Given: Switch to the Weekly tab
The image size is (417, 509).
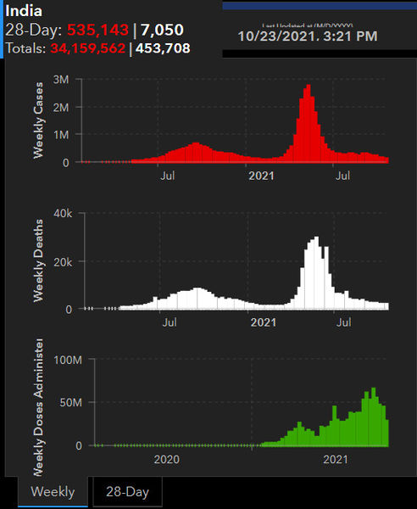Looking at the screenshot, I should click(x=53, y=491).
